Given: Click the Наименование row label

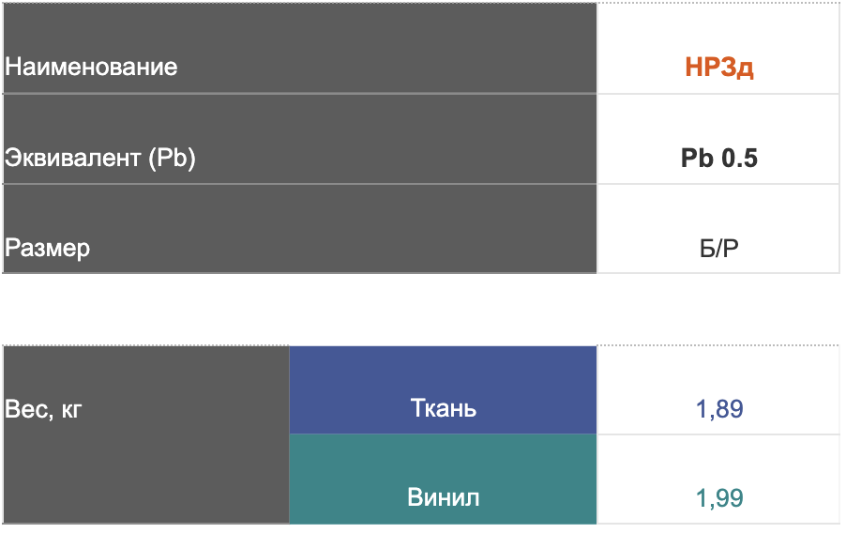Looking at the screenshot, I should [91, 67].
